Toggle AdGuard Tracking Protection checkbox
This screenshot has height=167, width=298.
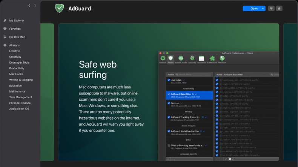point(169,117)
